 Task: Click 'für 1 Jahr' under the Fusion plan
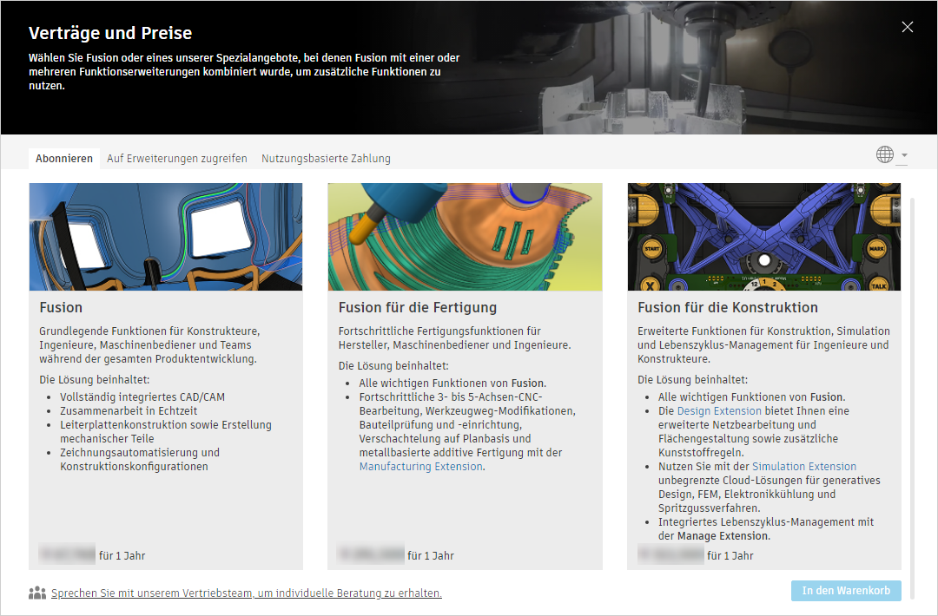122,555
